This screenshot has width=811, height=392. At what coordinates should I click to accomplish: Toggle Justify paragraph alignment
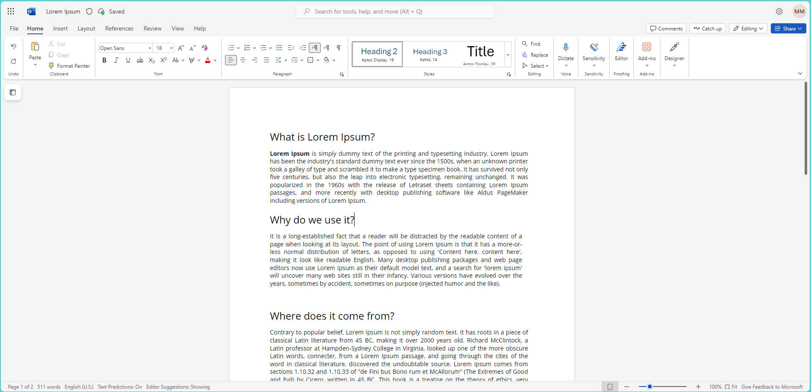tap(267, 60)
